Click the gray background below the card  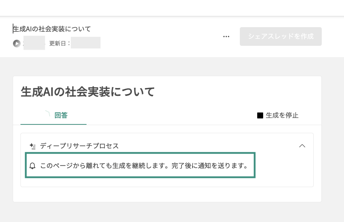tap(167, 212)
